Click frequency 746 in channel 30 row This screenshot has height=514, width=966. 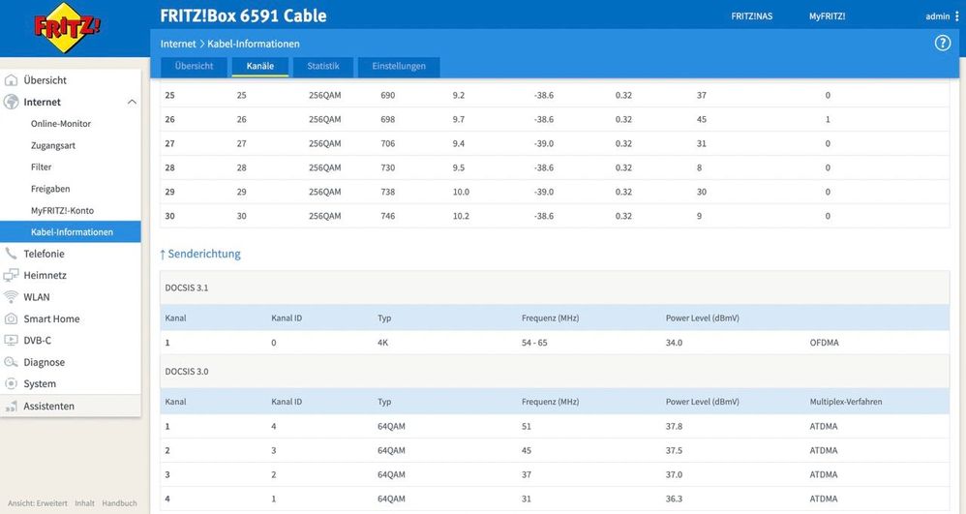click(387, 216)
